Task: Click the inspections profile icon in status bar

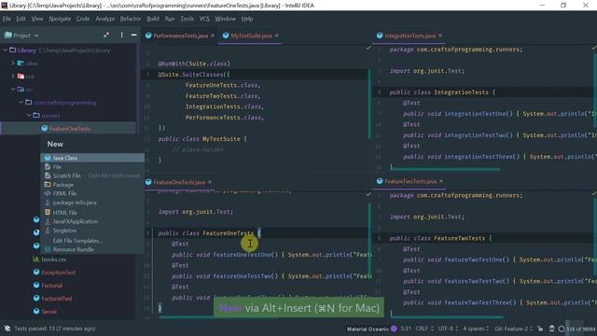Action: (x=551, y=329)
